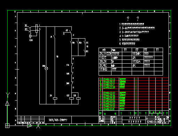Click the UCS origin square icon
The width and height of the screenshot is (178, 136).
tap(7, 126)
